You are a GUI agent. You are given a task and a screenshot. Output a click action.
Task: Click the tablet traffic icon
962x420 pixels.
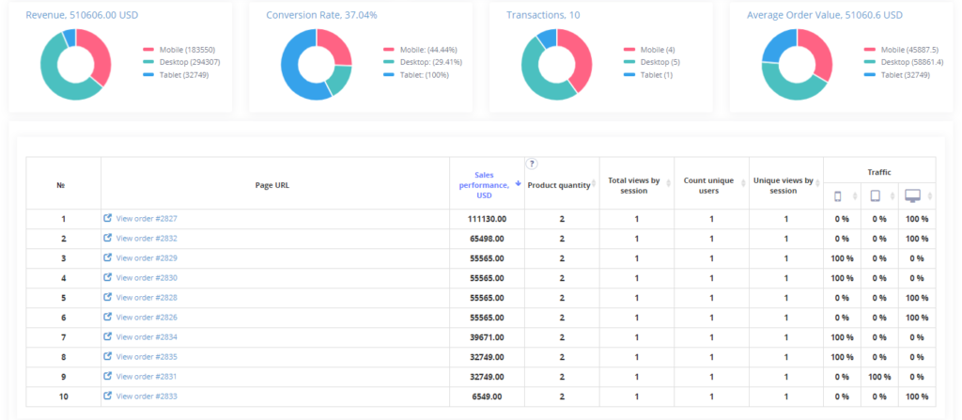pyautogui.click(x=876, y=195)
